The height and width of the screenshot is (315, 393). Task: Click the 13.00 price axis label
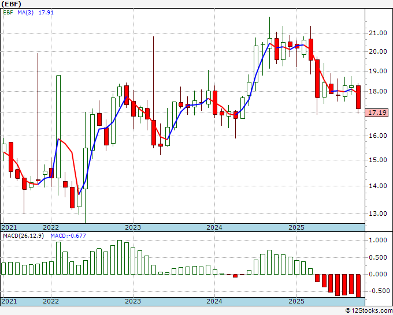pyautogui.click(x=378, y=213)
